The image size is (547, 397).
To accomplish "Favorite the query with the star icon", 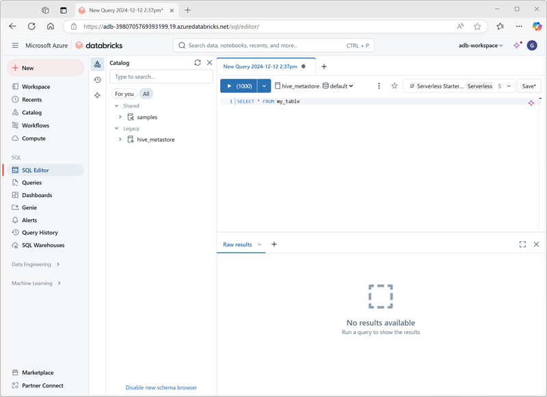I will coord(395,86).
